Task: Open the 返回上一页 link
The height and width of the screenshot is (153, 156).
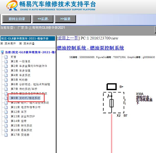Action: (x=68, y=38)
